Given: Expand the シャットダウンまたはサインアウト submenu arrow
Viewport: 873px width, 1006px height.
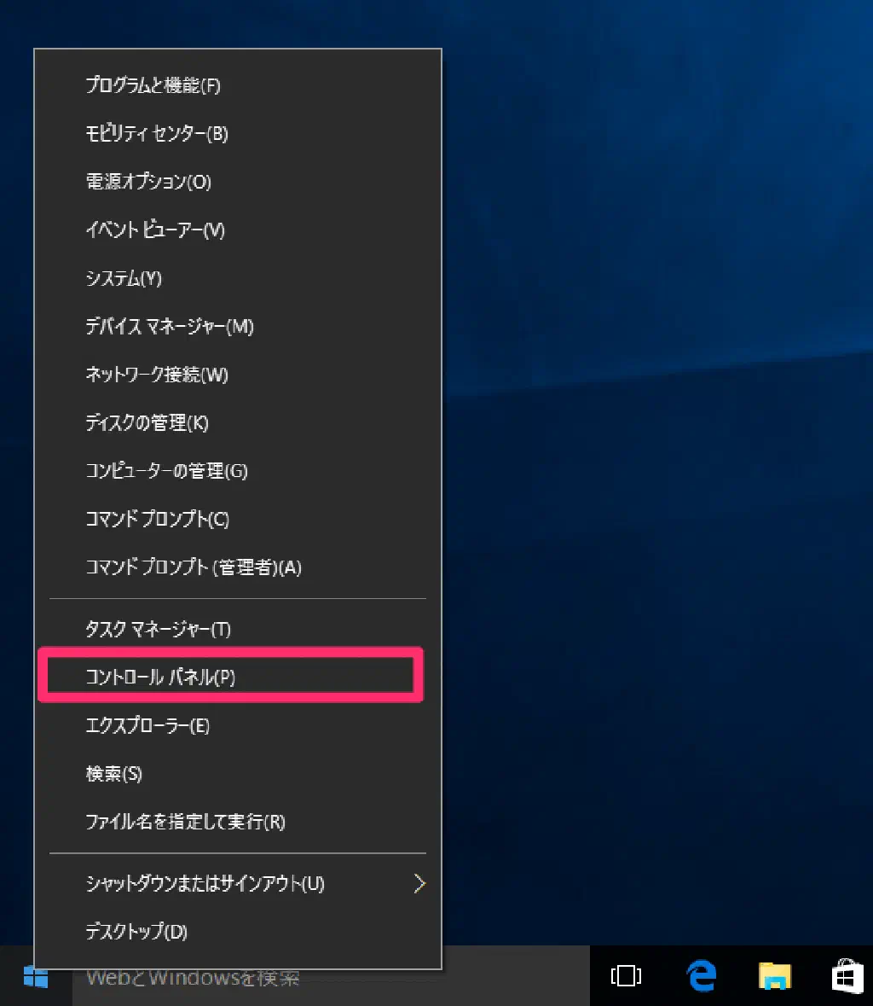Looking at the screenshot, I should pos(419,883).
